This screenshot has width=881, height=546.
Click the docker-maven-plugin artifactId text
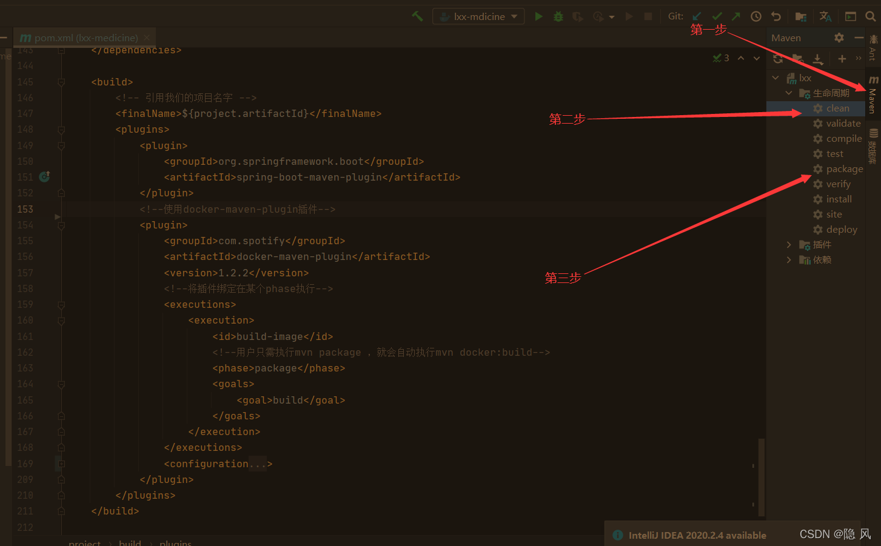coord(296,256)
